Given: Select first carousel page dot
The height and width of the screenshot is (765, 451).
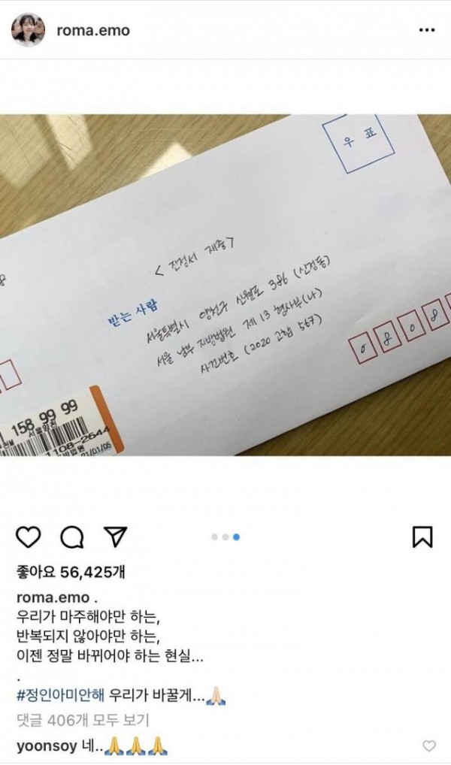Looking at the screenshot, I should [x=215, y=537].
